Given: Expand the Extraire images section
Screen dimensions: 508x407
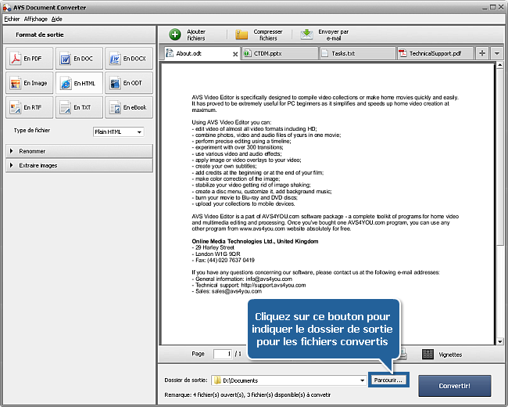Looking at the screenshot, I should (79, 165).
